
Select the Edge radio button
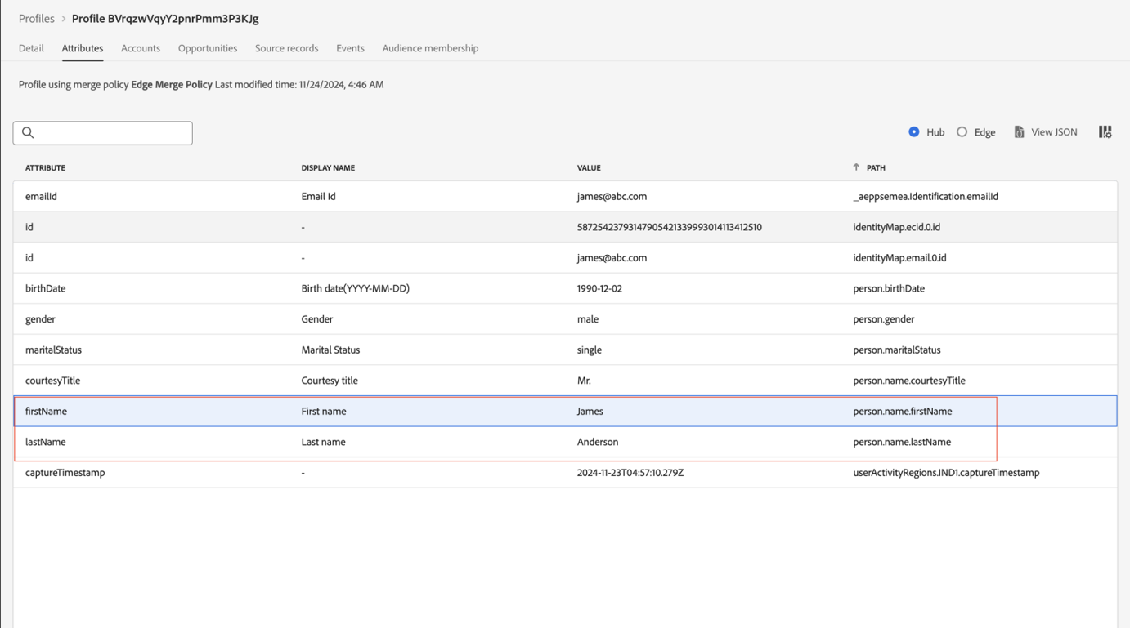click(x=961, y=131)
